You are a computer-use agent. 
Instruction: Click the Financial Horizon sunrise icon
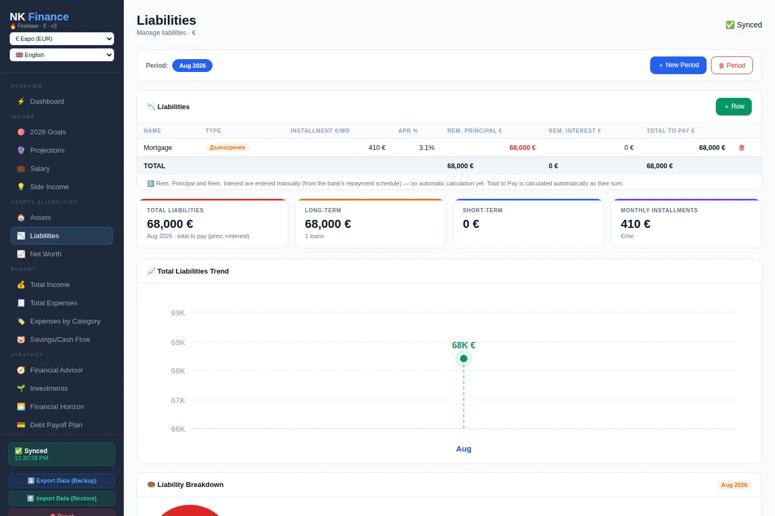click(x=21, y=407)
